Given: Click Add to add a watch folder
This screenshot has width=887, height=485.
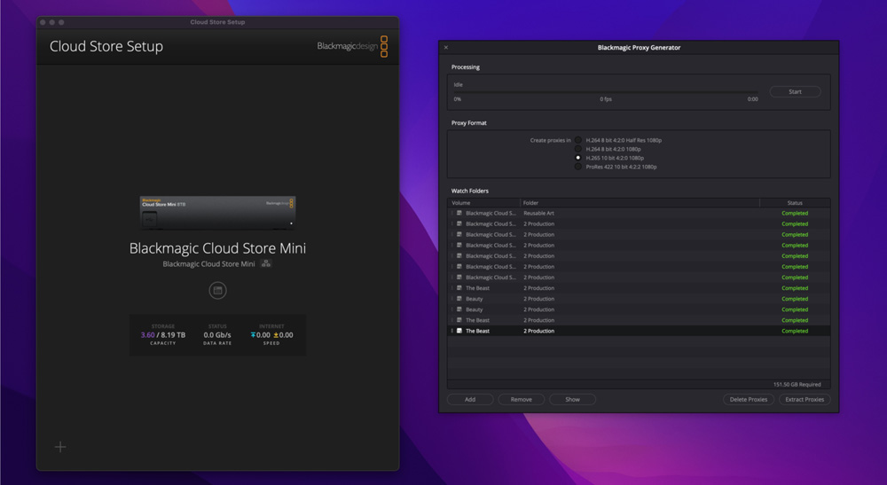Looking at the screenshot, I should 470,400.
